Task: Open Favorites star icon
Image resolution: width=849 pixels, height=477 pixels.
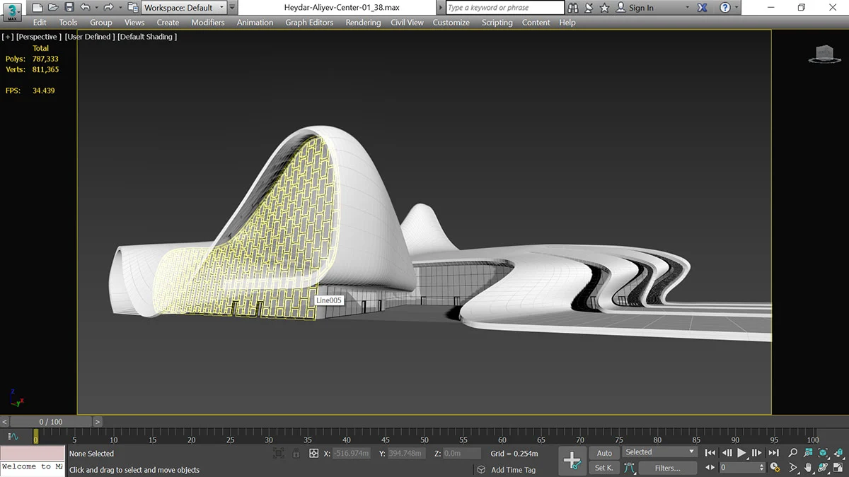Action: [604, 8]
